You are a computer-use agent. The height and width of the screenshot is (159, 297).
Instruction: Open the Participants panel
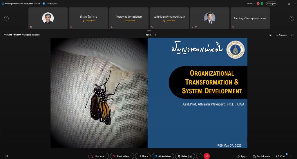(x=261, y=156)
